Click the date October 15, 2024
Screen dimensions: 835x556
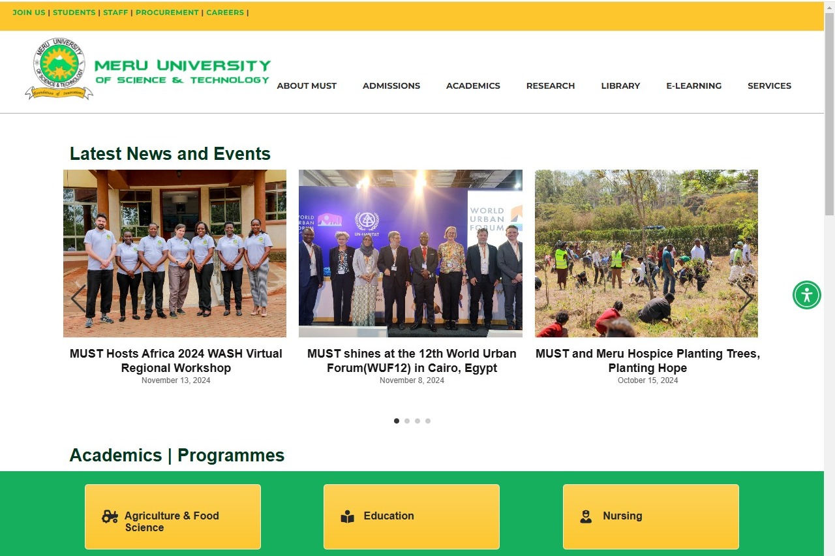coord(648,380)
